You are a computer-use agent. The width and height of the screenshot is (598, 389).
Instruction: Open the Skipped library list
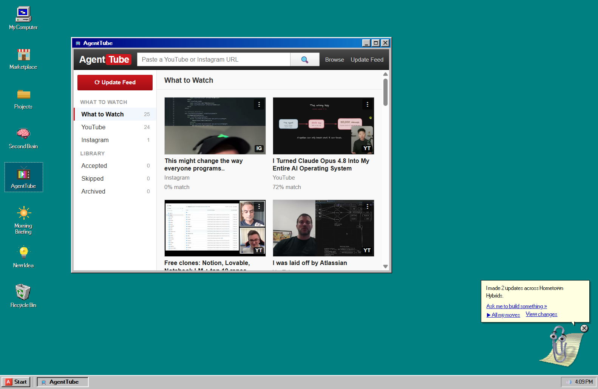115,178
